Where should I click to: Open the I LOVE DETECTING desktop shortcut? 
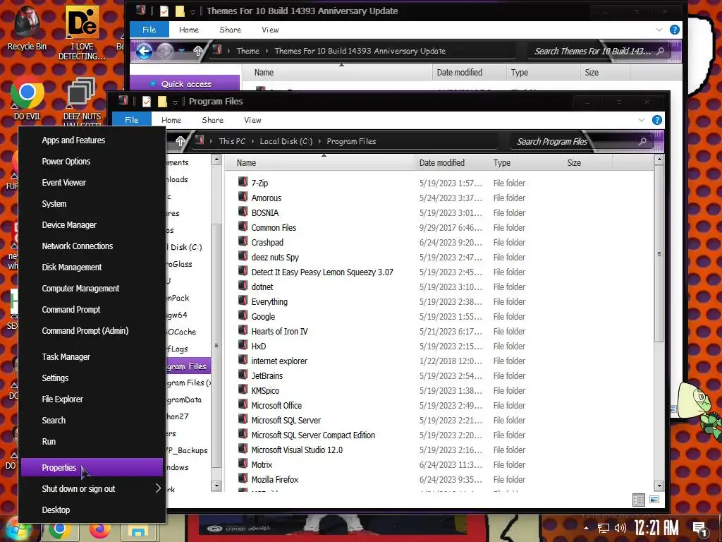click(82, 32)
